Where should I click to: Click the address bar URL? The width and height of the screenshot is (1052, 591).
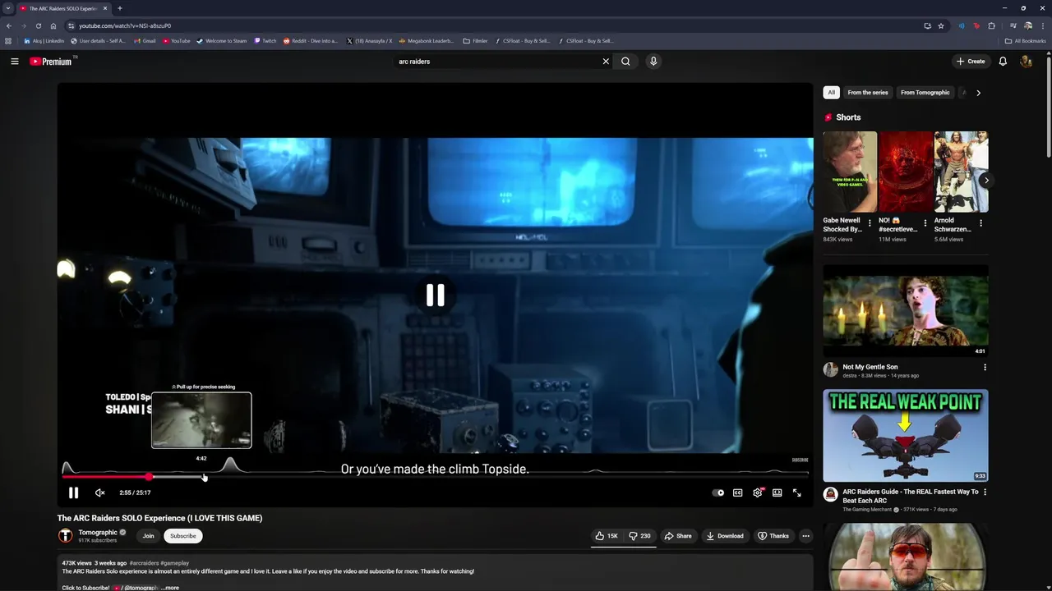coord(125,25)
